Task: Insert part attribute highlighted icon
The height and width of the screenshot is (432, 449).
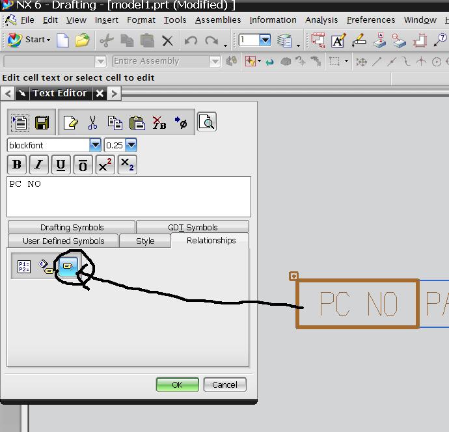Action: tap(68, 267)
